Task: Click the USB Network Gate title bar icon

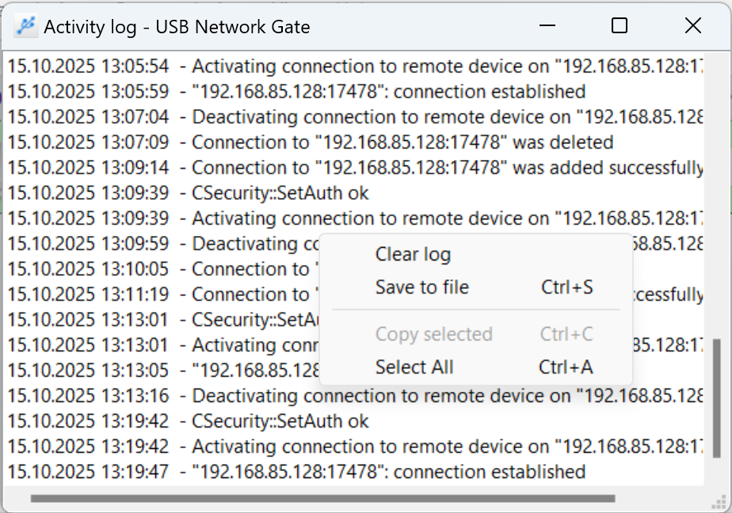Action: point(27,26)
